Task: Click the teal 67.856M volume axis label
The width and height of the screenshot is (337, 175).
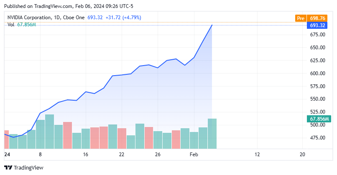Action: click(x=317, y=119)
